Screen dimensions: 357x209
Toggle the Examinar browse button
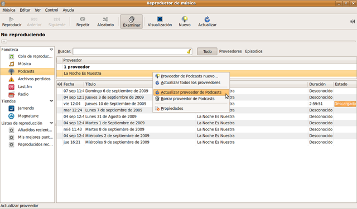[x=132, y=22]
